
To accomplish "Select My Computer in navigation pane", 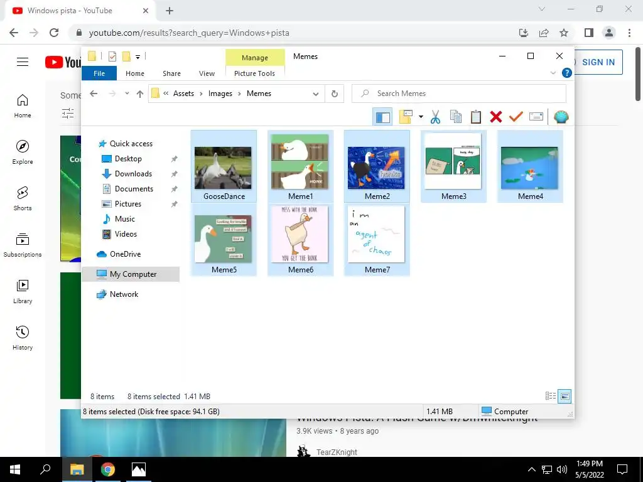I will click(x=131, y=274).
